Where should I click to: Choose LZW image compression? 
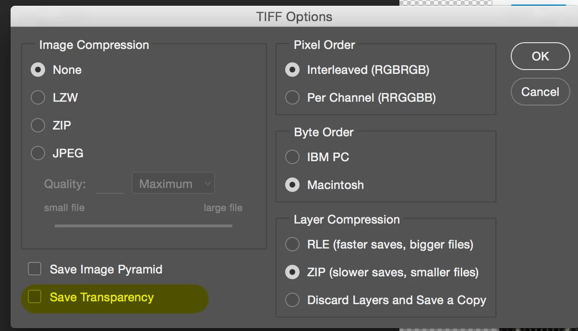click(38, 97)
